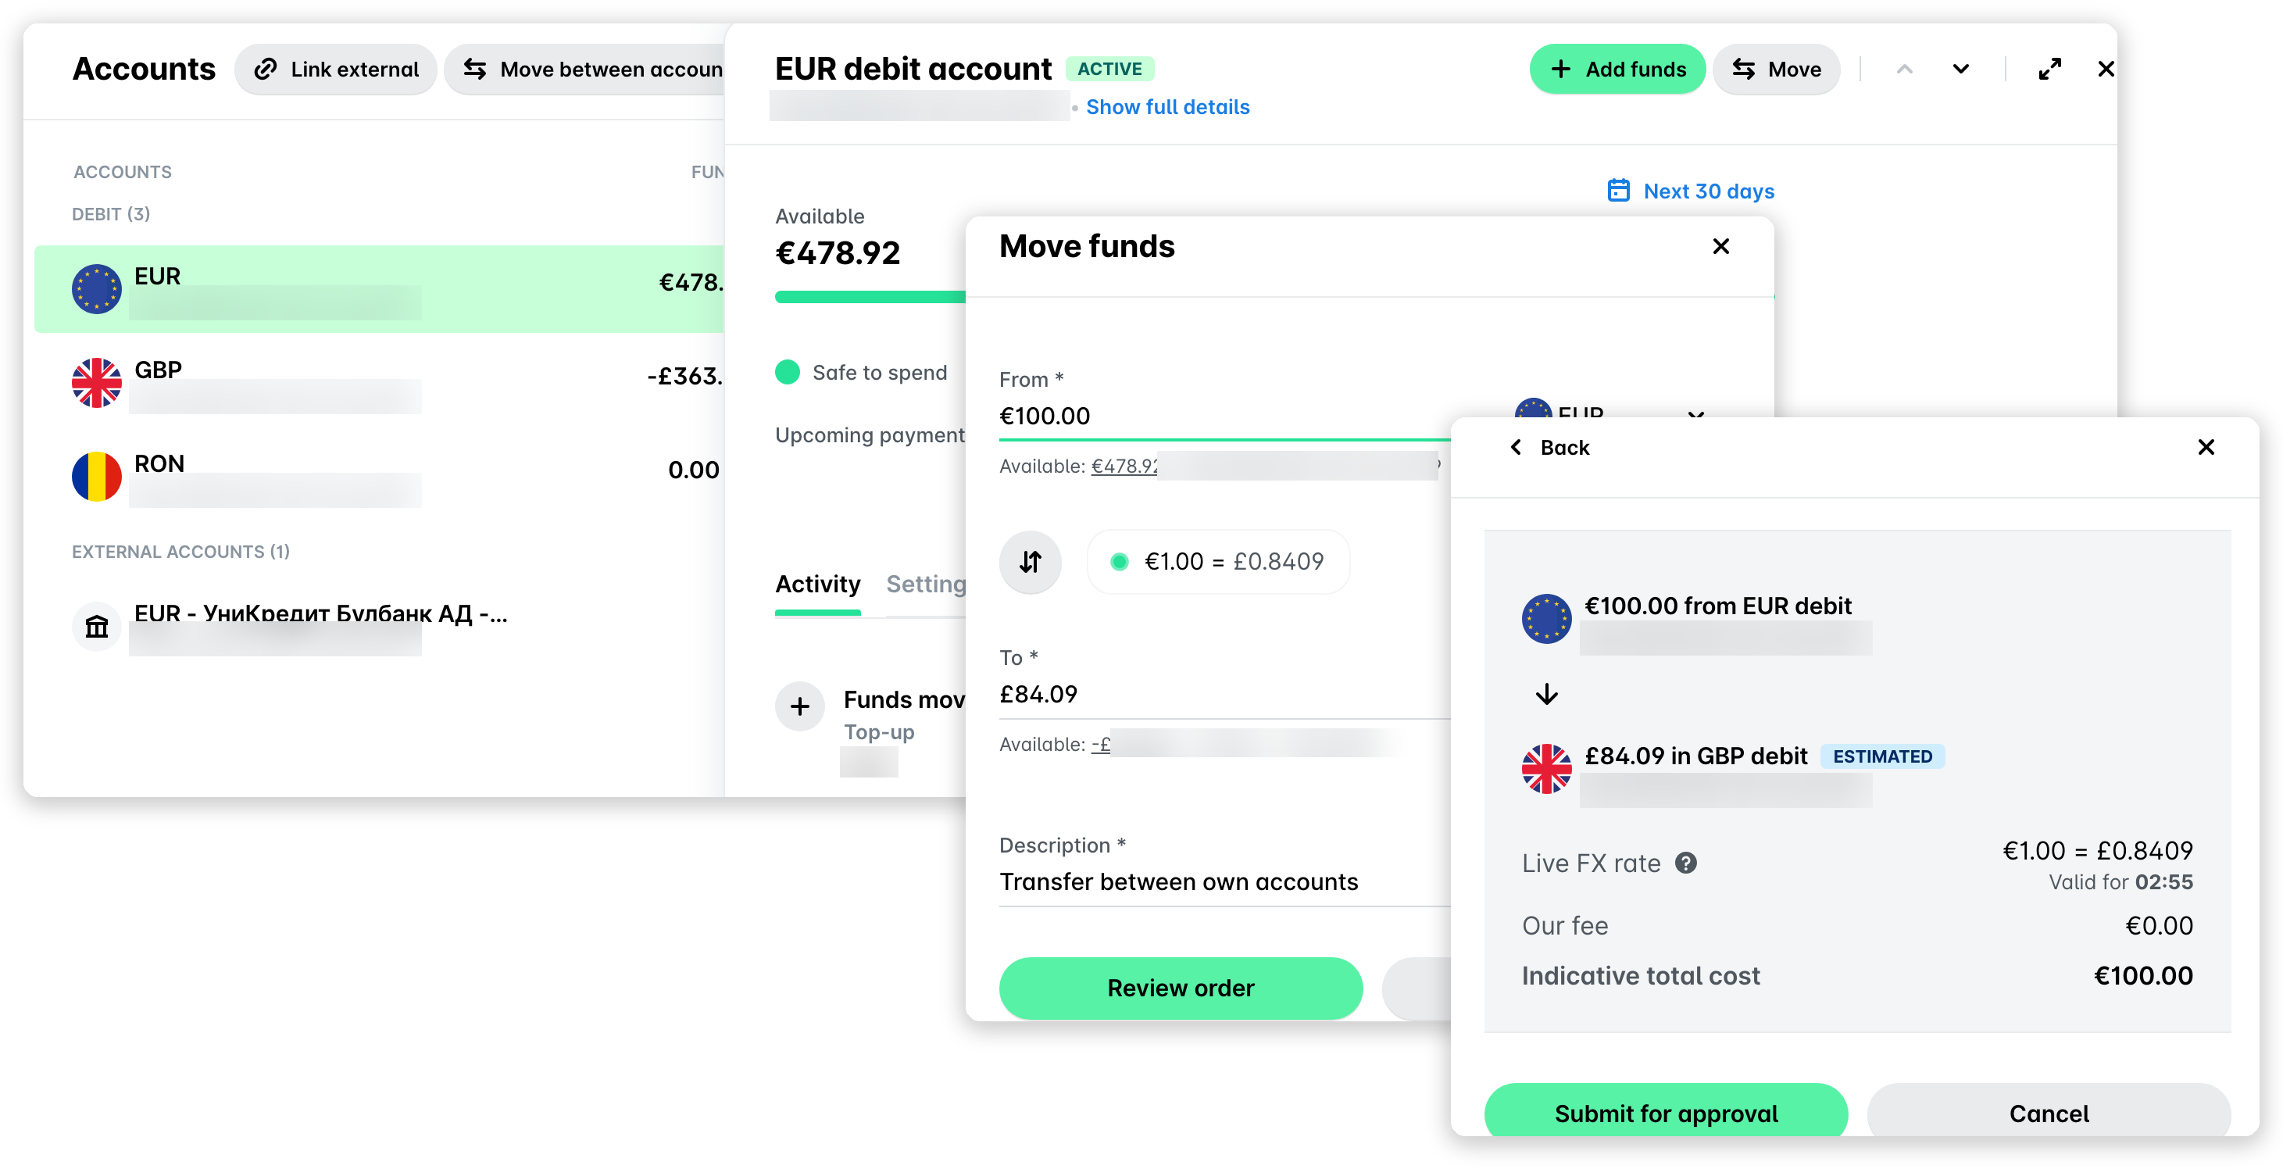The image size is (2283, 1169).
Task: Close the Move funds dialog
Action: point(1720,246)
